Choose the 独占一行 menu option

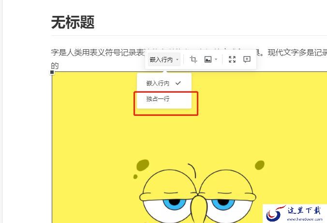pos(164,98)
